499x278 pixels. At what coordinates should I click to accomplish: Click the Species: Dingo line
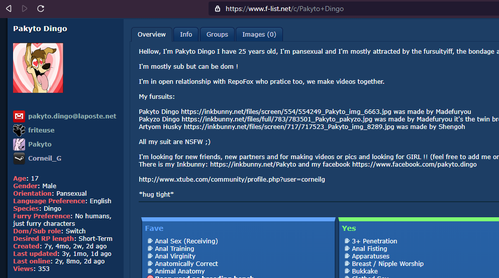[x=37, y=208]
